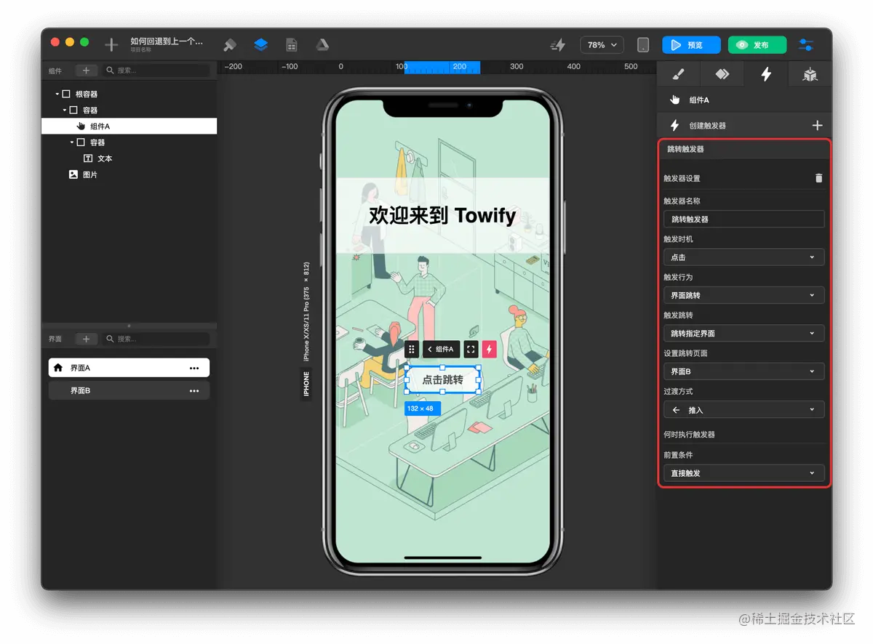Click the blue highlighted ruler range
Screen dimensions: 873x644
click(x=442, y=67)
